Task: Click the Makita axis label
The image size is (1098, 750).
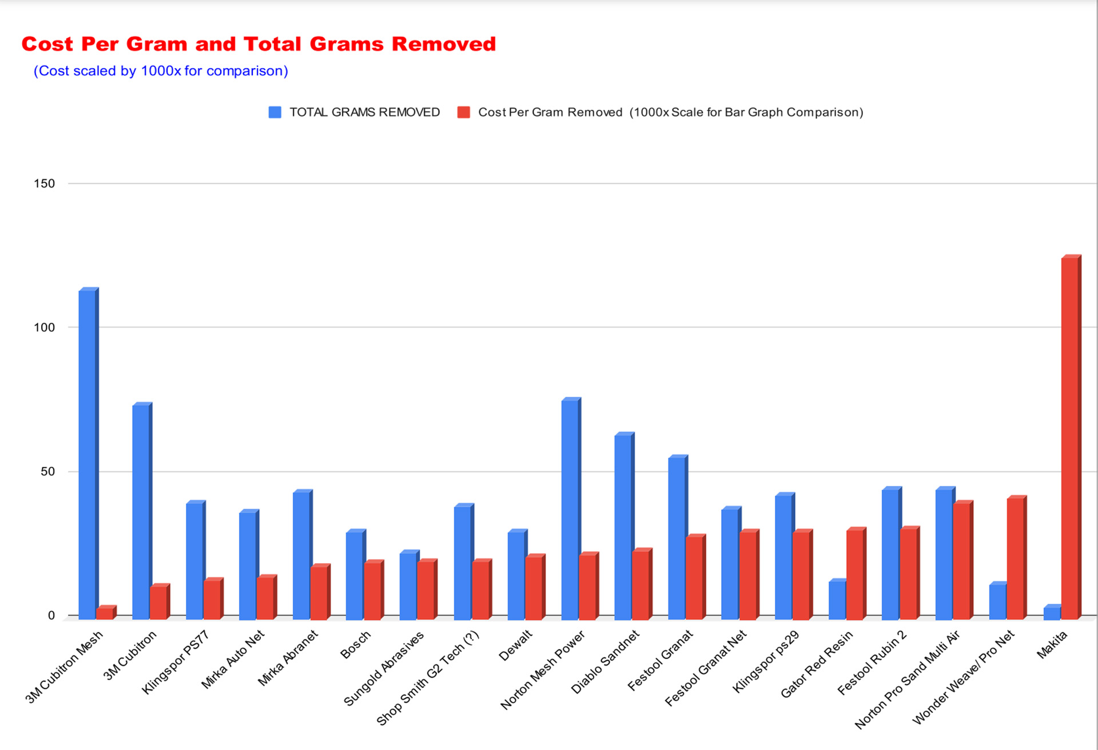Action: click(x=1052, y=644)
